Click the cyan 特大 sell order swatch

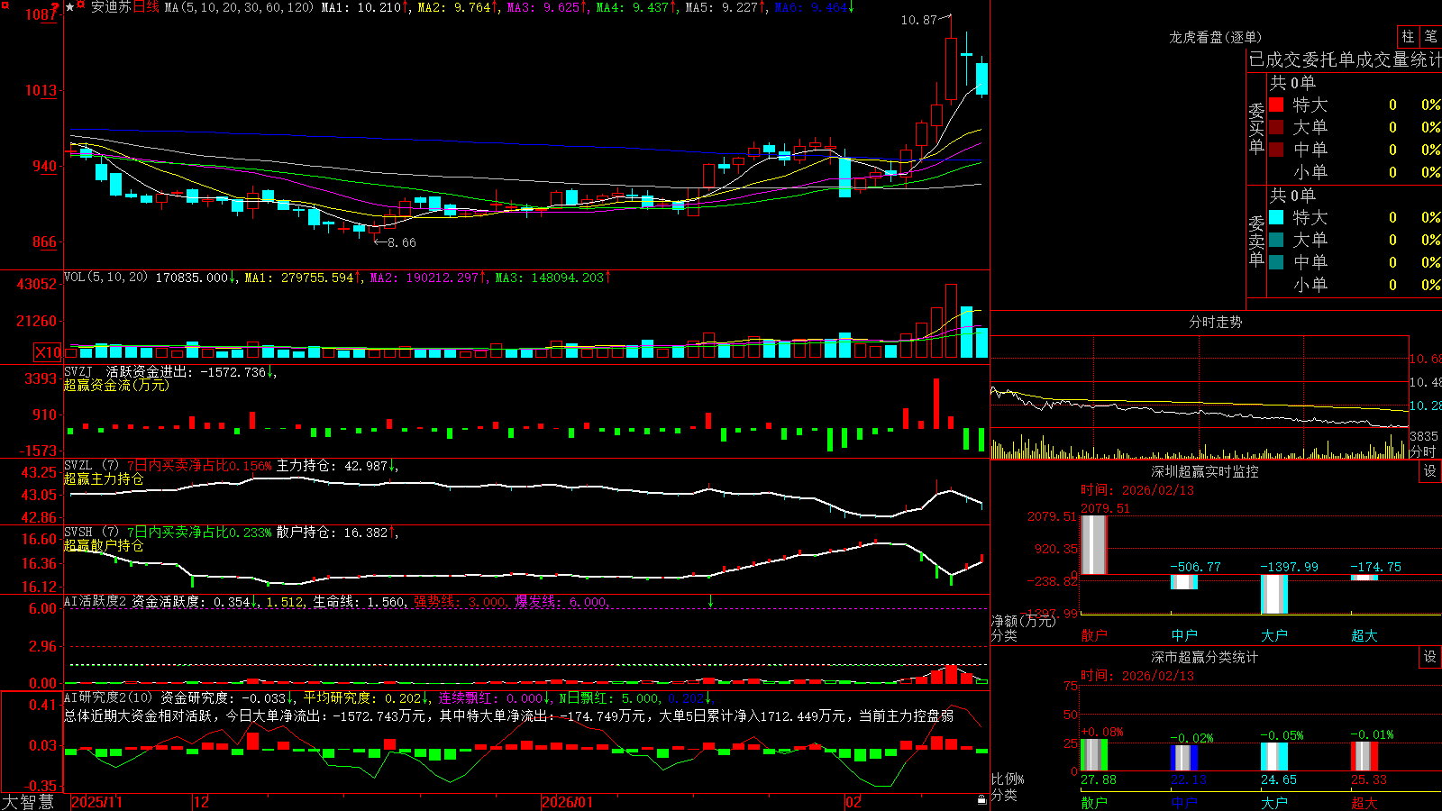pos(1276,217)
